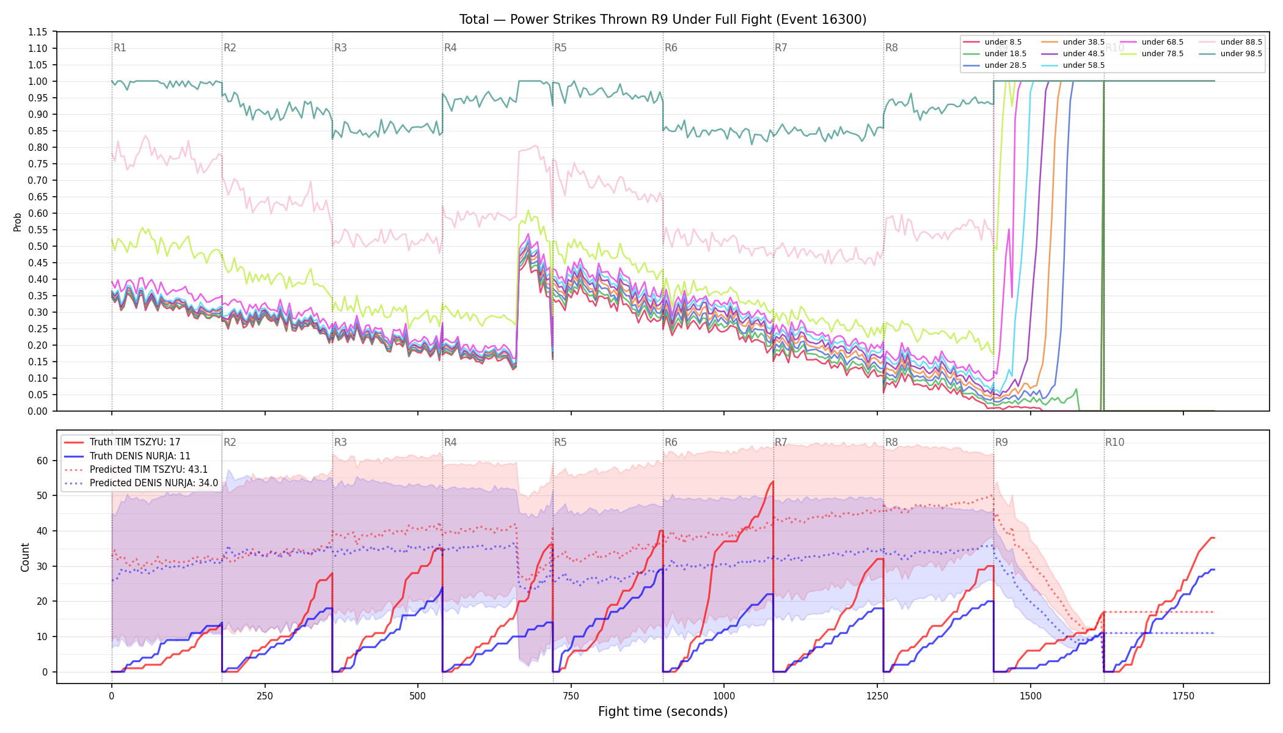The height and width of the screenshot is (733, 1283).
Task: Select the "under 98.5" legend entry
Action: click(1230, 54)
